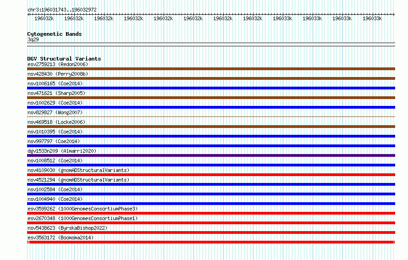Select the nsv428430 (Perry2008b) variant label

58,74
